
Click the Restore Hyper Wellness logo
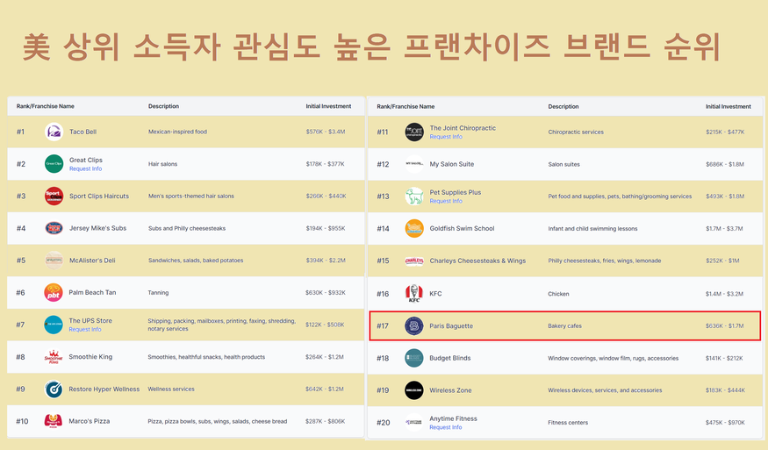click(x=54, y=389)
